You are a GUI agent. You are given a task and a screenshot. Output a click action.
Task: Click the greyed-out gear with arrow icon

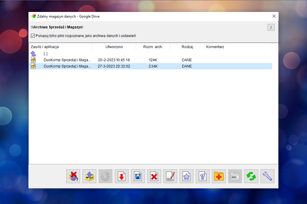(106, 176)
